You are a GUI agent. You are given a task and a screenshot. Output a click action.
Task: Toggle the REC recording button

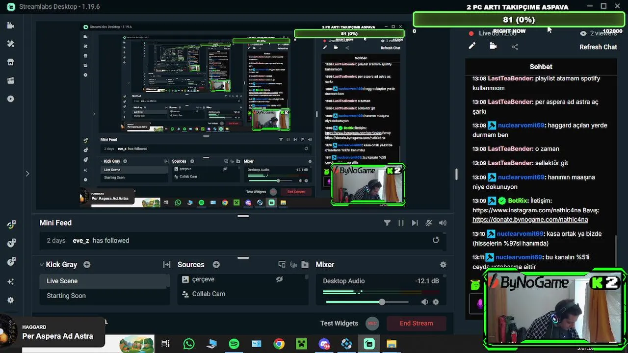[x=372, y=323]
